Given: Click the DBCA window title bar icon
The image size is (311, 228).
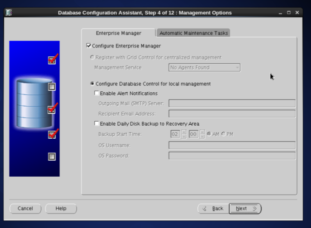Looking at the screenshot, I should pyautogui.click(x=8, y=12).
